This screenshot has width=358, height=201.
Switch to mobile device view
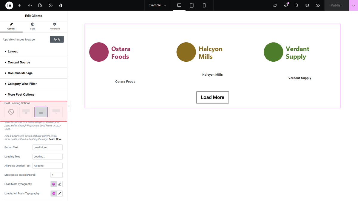click(x=204, y=5)
